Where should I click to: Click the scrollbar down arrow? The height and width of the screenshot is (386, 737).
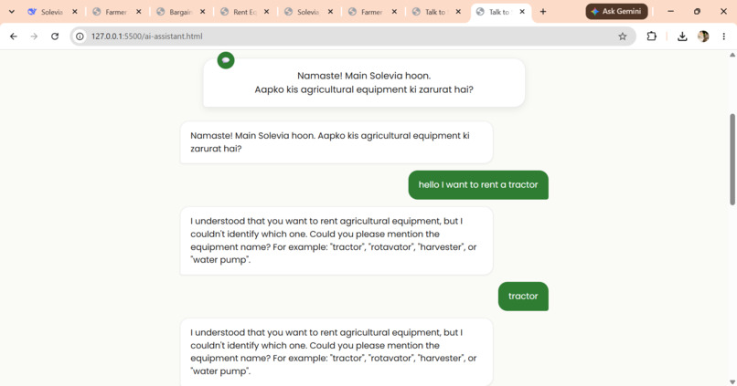point(732,382)
